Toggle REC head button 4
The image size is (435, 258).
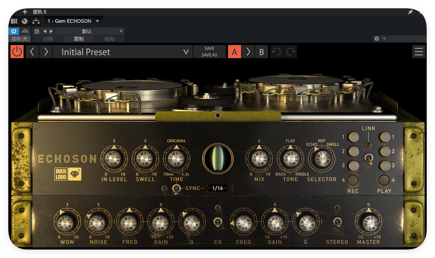(353, 180)
